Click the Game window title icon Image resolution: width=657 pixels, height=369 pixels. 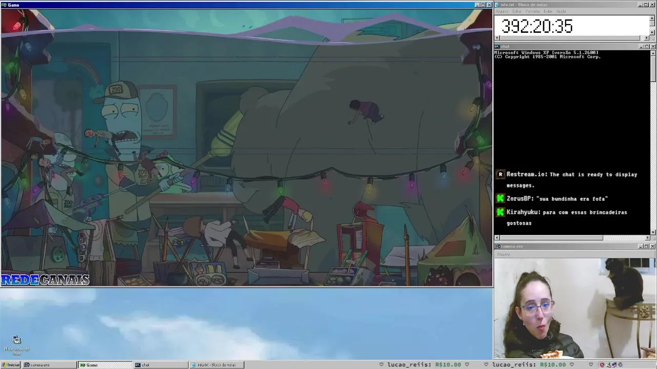tap(4, 5)
